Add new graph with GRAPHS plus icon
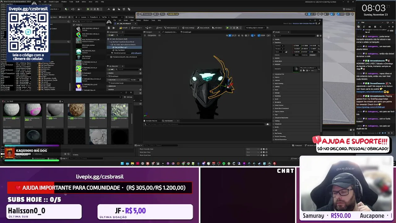Image resolution: width=396 pixels, height=223 pixels. click(140, 73)
